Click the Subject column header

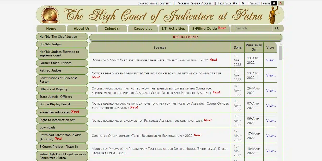click(160, 47)
